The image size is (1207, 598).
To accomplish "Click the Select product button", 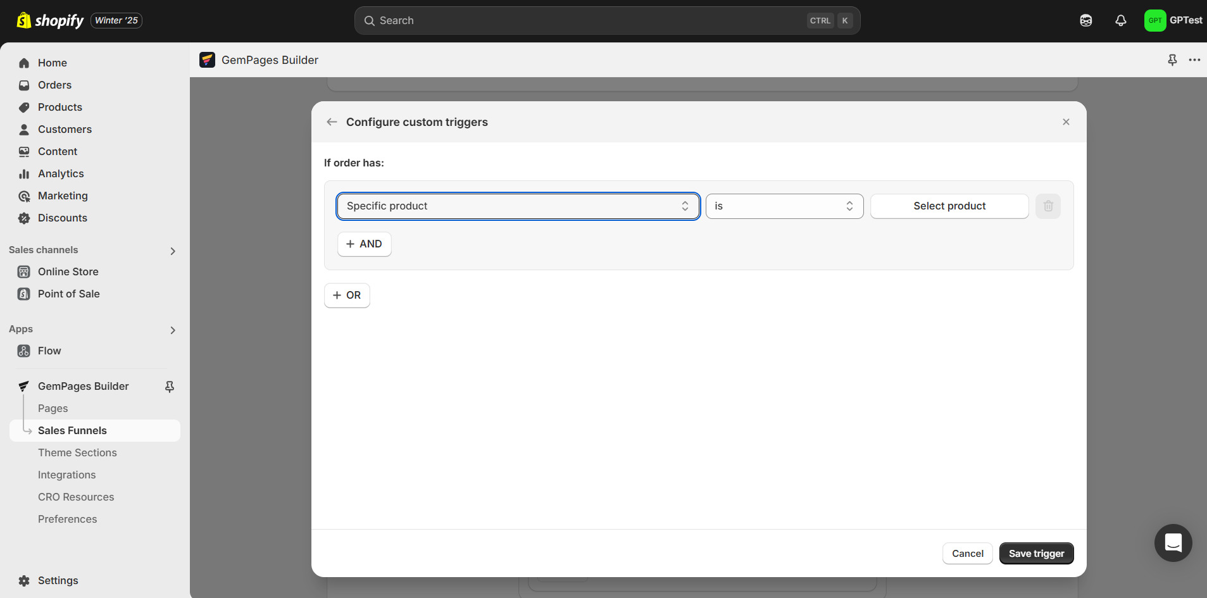I will 949,206.
